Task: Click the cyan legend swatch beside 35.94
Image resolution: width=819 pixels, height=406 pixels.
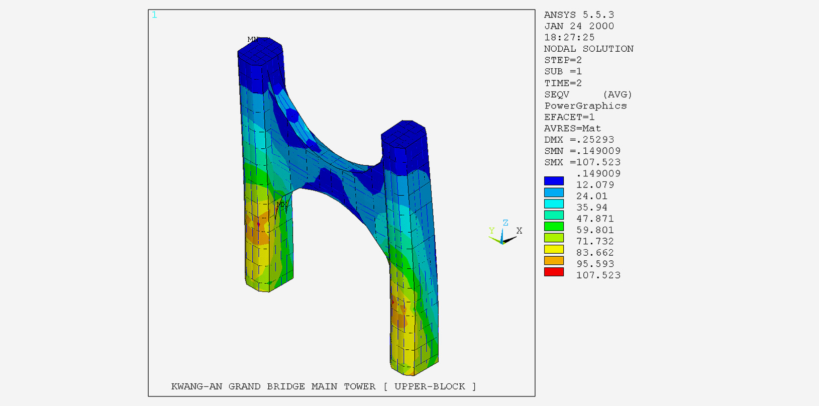Action: click(554, 204)
